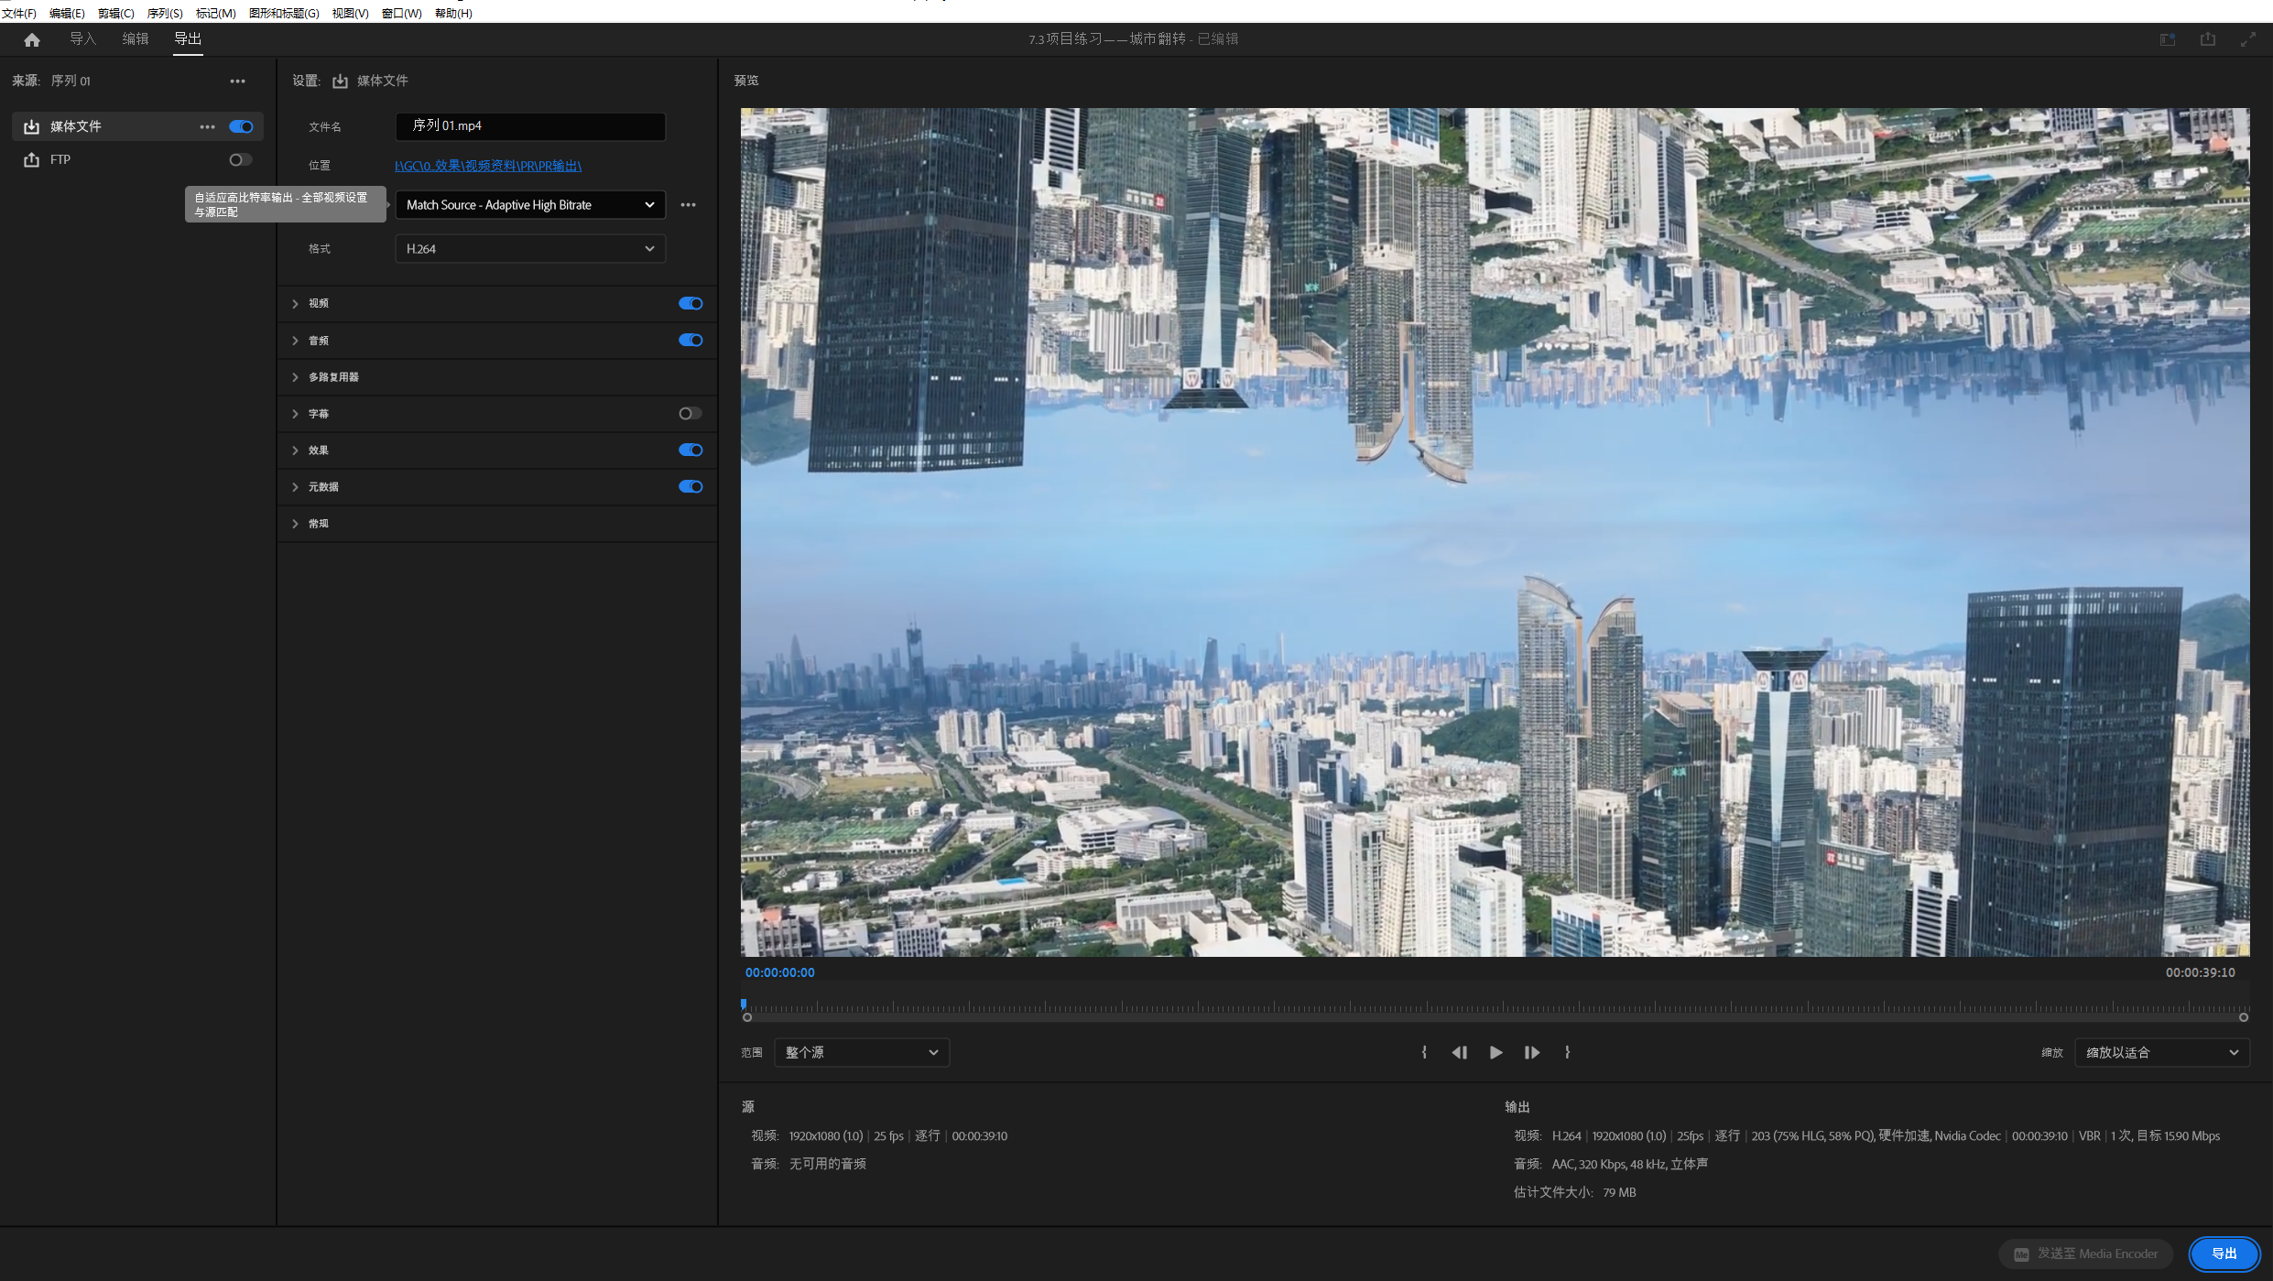Turn off the 音频 audio toggle
Screen dimensions: 2273x1281
[x=691, y=341]
